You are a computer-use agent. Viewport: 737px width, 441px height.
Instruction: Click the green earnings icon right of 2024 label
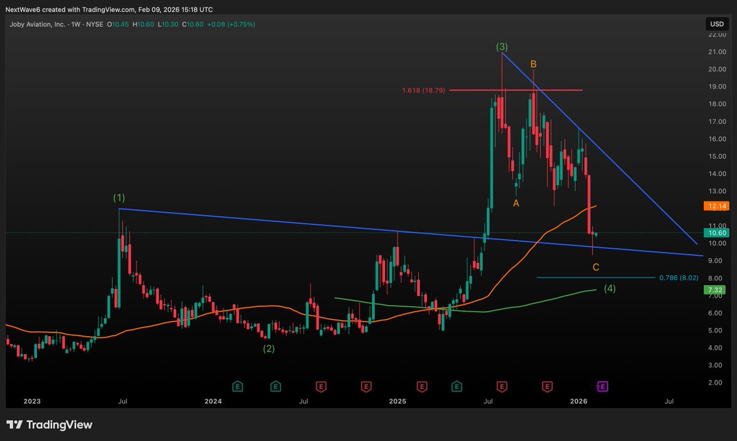[x=237, y=387]
